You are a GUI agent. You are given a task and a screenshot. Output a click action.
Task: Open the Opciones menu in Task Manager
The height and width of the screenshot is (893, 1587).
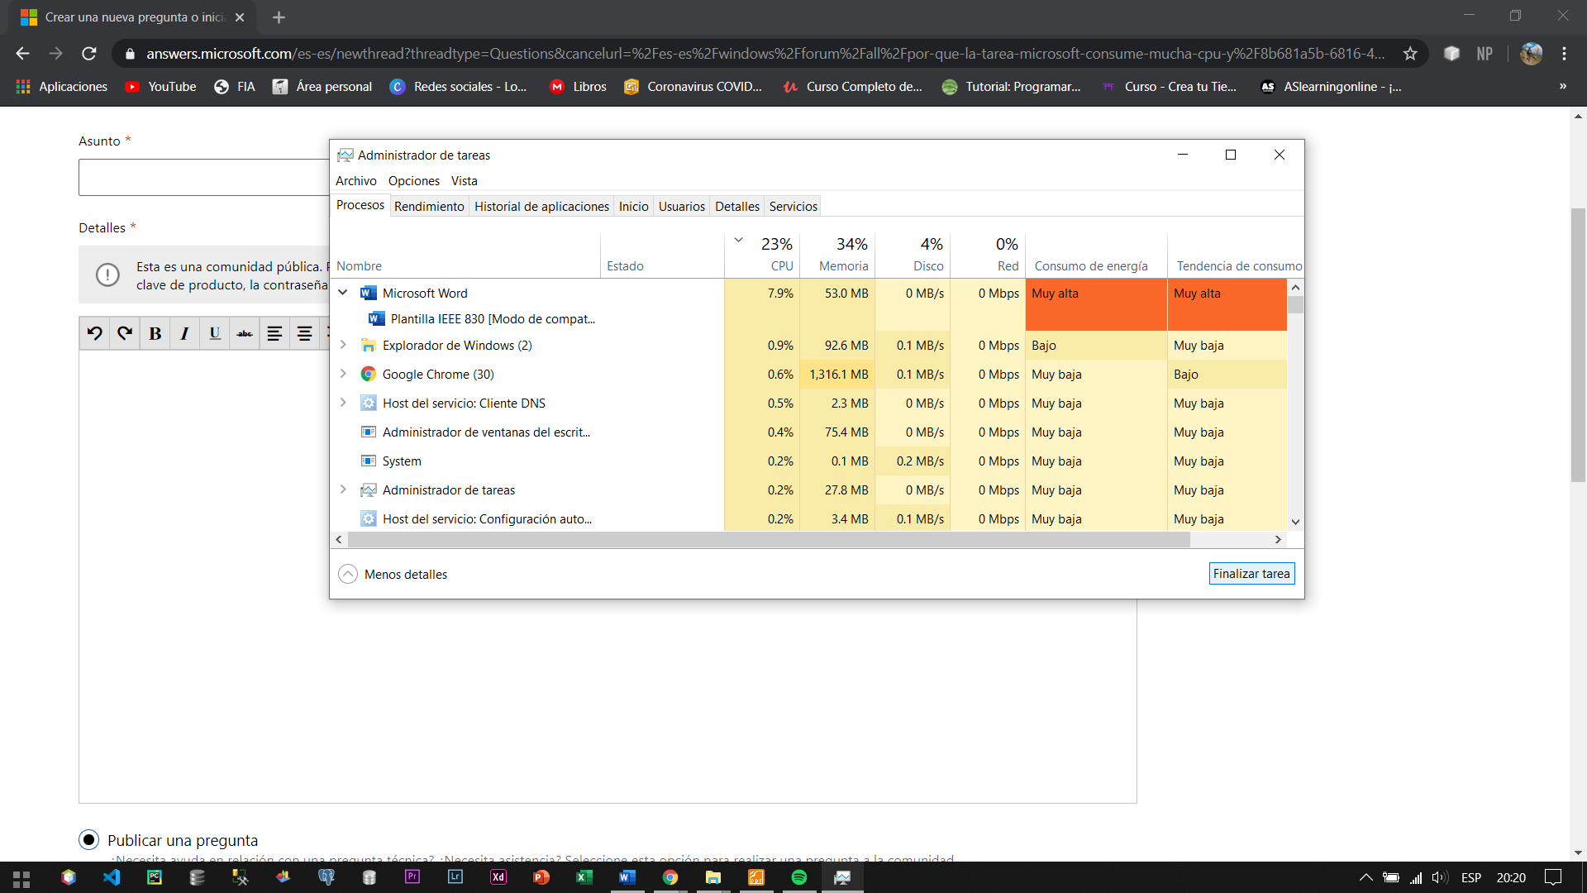(414, 181)
